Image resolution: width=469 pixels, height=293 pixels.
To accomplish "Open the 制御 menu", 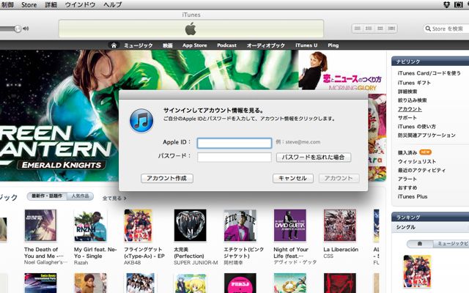I will [7, 5].
